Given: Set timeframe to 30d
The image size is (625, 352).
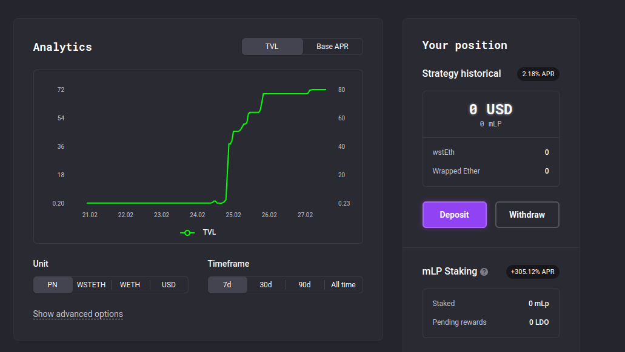Looking at the screenshot, I should point(266,285).
